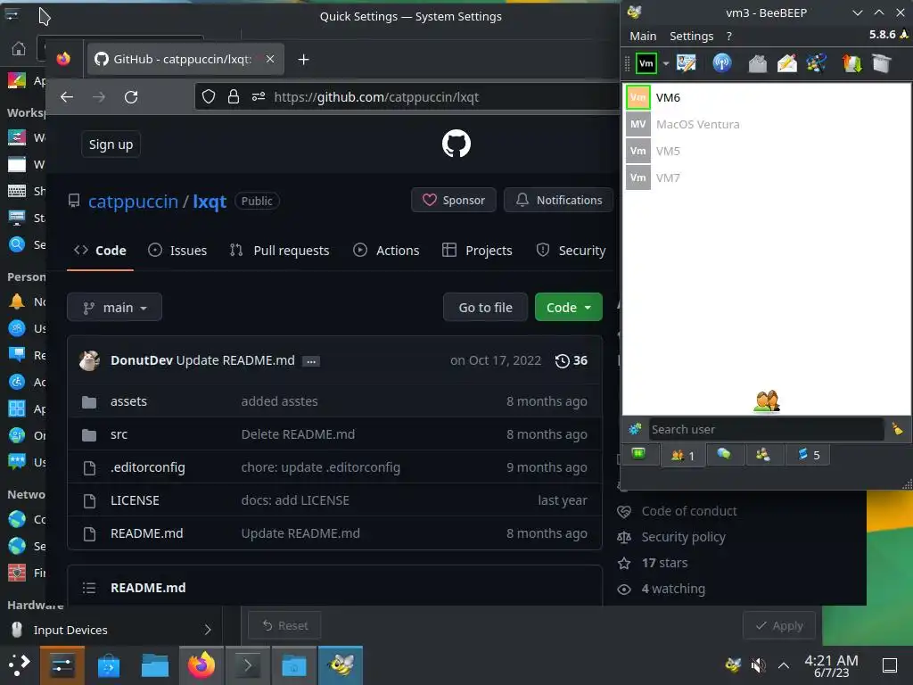The image size is (913, 685).
Task: Open the Security tab on GitHub
Action: 571,251
